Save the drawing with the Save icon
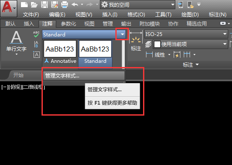This screenshot has height=165, width=232. tap(44, 5)
